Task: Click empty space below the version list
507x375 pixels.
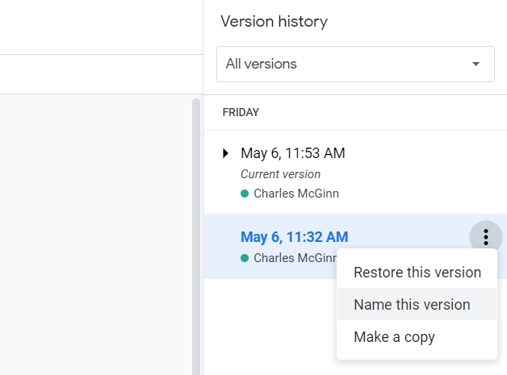Action: (270, 327)
